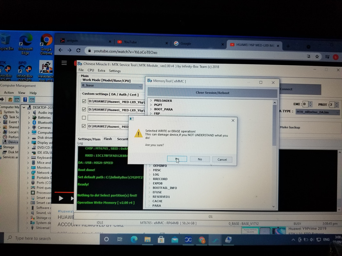Click the Chrome back arrow
Image resolution: width=342 pixels, height=256 pixels.
(61, 50)
